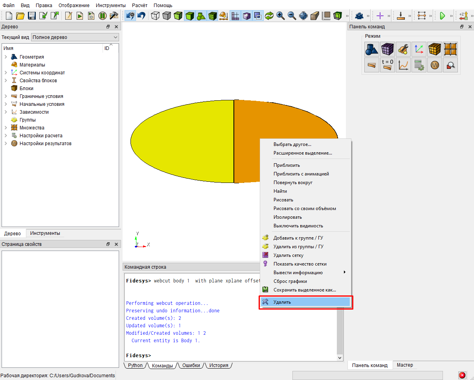The width and height of the screenshot is (474, 380).
Task: Expand Множества tree node
Action: coord(6,128)
